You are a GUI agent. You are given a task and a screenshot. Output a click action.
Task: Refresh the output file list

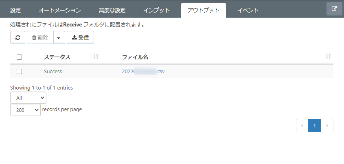point(18,37)
